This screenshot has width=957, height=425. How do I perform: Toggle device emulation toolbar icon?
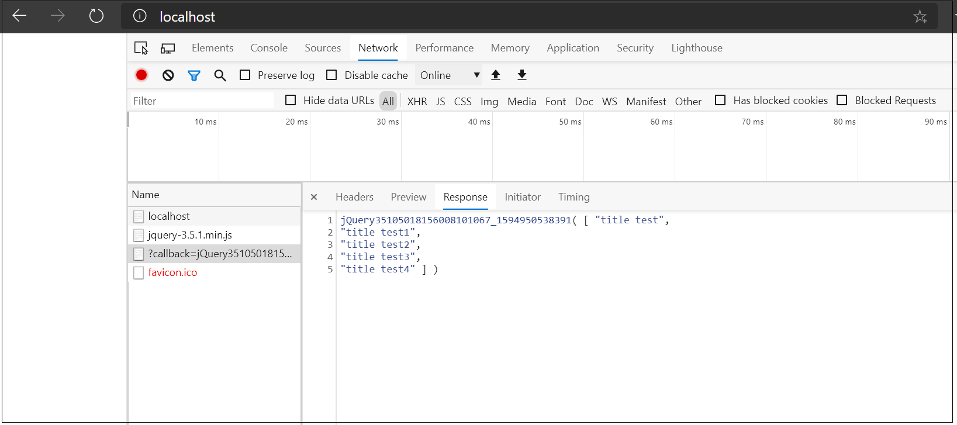click(x=168, y=49)
